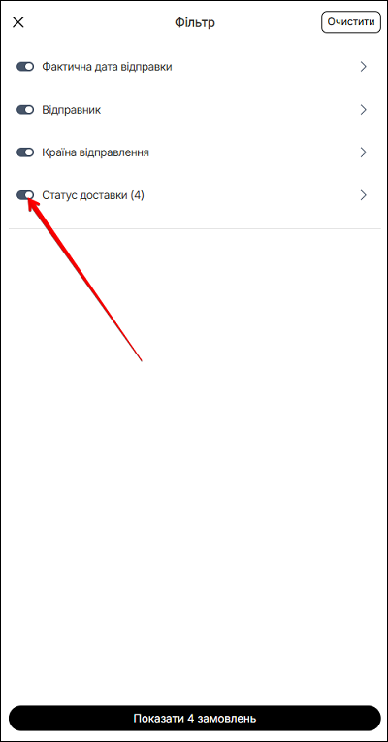
Task: Open the Статус доставки chevron arrow
Action: [364, 195]
